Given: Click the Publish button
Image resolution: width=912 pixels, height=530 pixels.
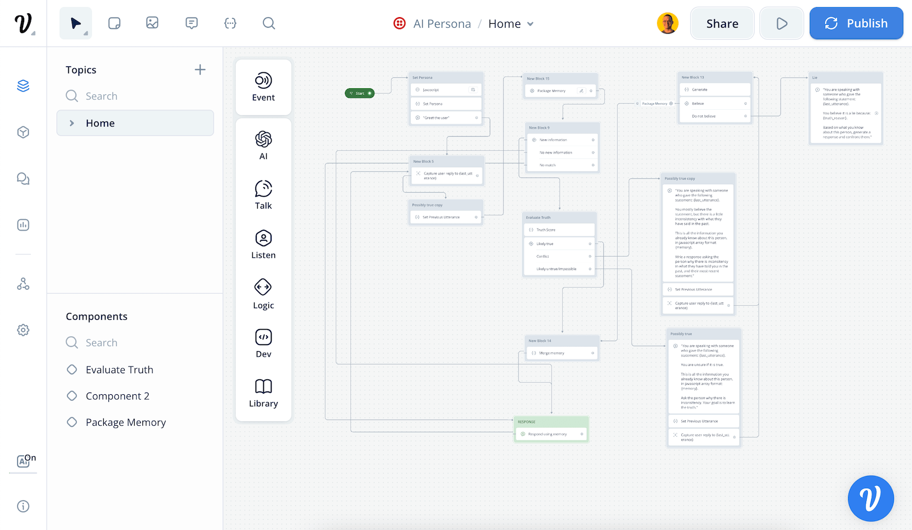Looking at the screenshot, I should tap(856, 23).
